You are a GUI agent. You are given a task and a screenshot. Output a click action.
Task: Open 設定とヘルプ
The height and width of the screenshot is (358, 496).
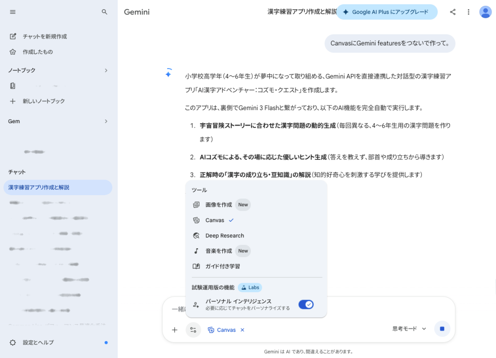[38, 343]
